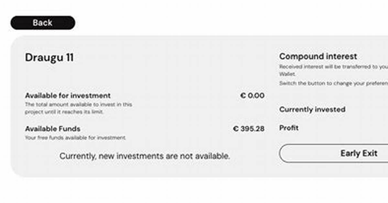
Task: Click the Available Funds label
Action: pyautogui.click(x=53, y=129)
